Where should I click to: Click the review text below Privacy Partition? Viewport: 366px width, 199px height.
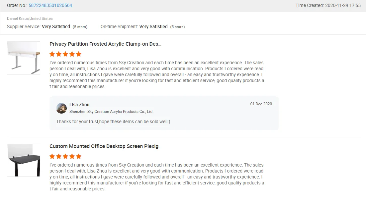pyautogui.click(x=157, y=75)
